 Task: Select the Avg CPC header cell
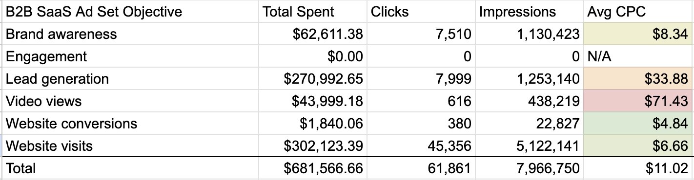tap(638, 11)
